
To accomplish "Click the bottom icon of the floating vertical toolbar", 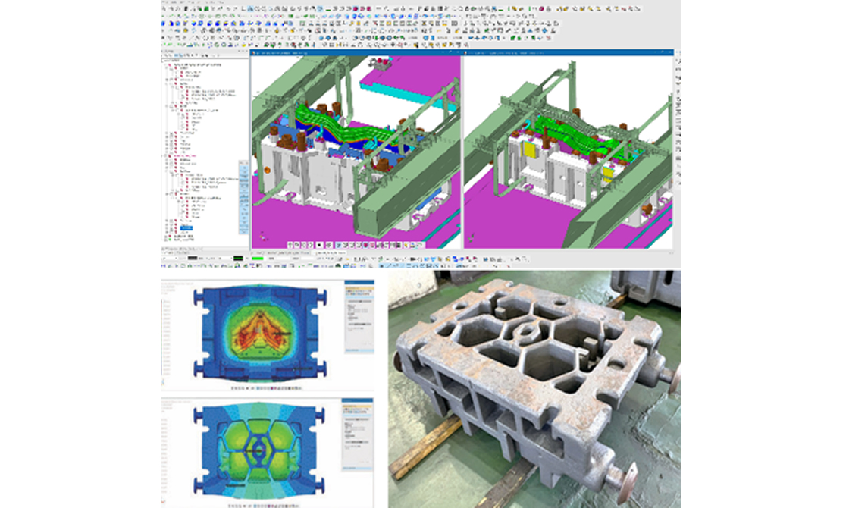I will [243, 230].
